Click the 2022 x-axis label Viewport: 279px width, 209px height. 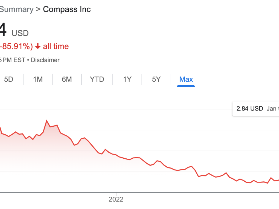(x=116, y=199)
